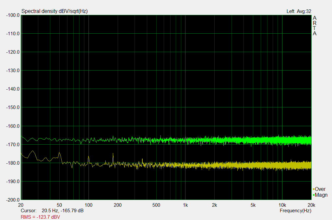Click the '-170.0' y-axis label
This screenshot has height=220, width=332.
tap(13, 145)
